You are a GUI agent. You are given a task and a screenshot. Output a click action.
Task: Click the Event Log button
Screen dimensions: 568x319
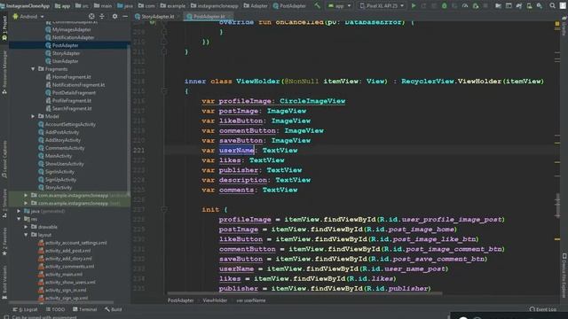[542, 309]
